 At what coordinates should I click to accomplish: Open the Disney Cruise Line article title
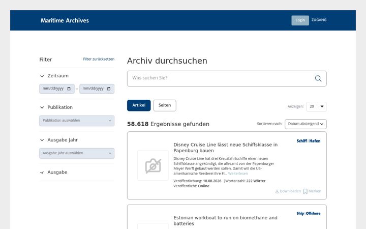(x=226, y=148)
